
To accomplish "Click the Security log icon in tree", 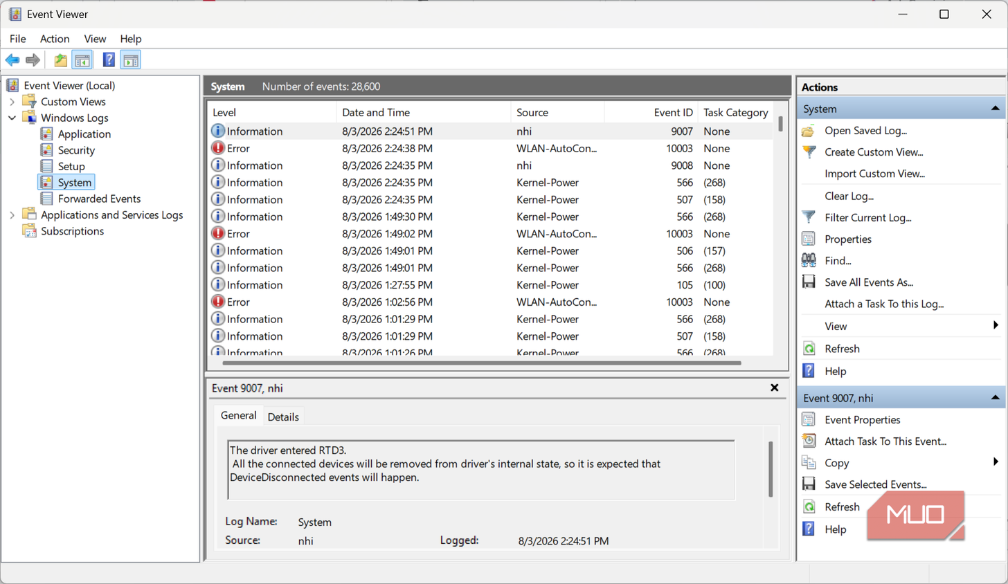I will pos(46,149).
